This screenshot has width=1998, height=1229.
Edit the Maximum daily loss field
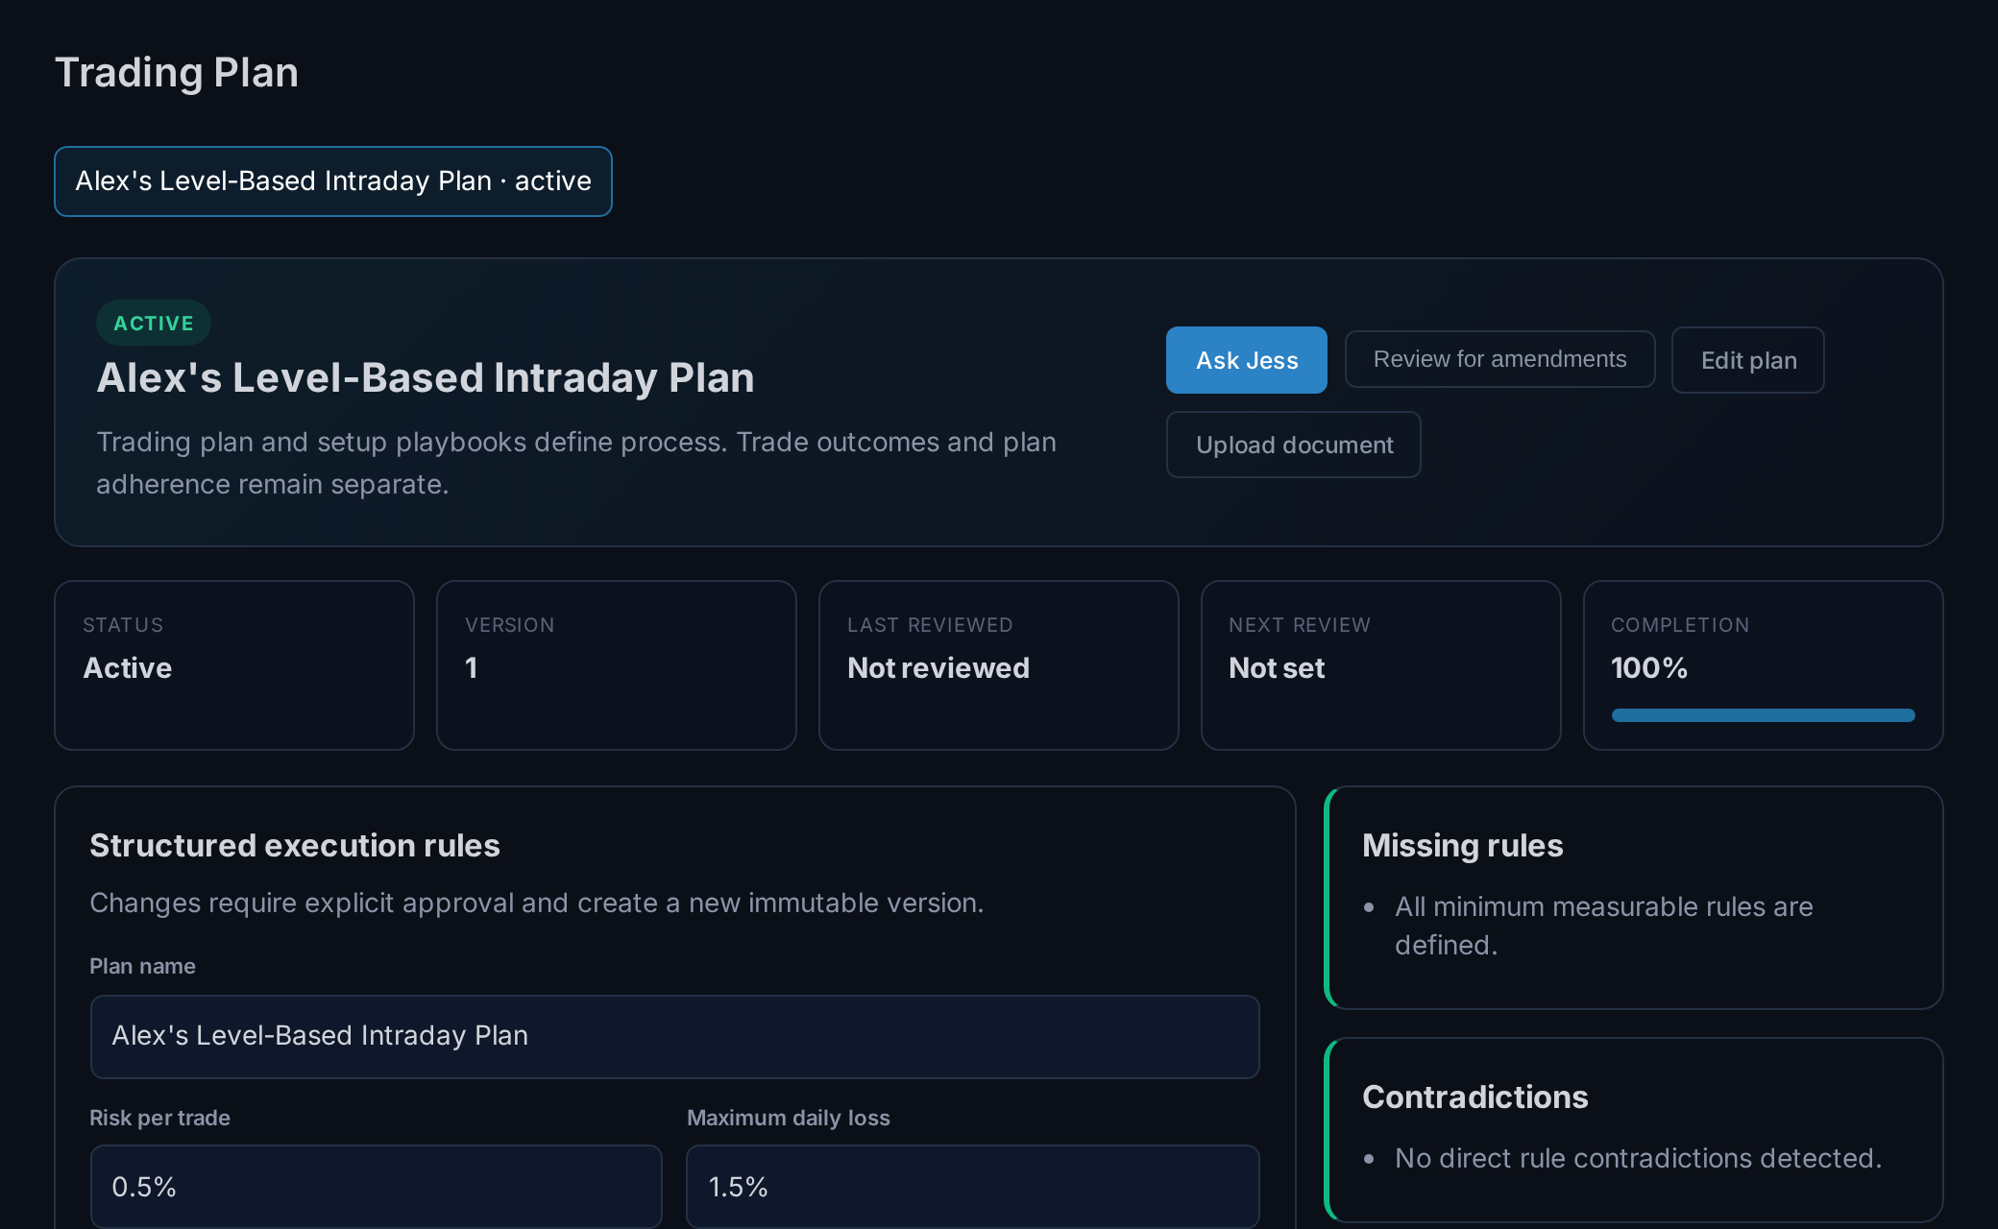(x=972, y=1186)
